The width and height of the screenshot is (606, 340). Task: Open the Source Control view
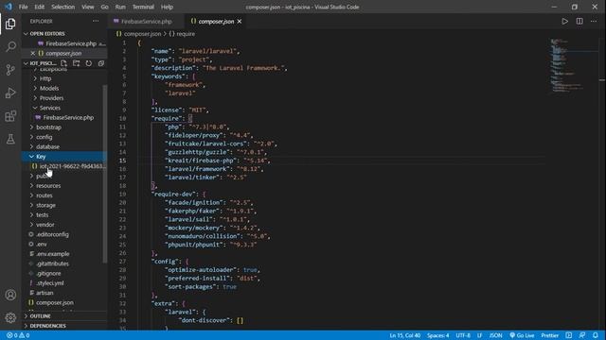(10, 70)
